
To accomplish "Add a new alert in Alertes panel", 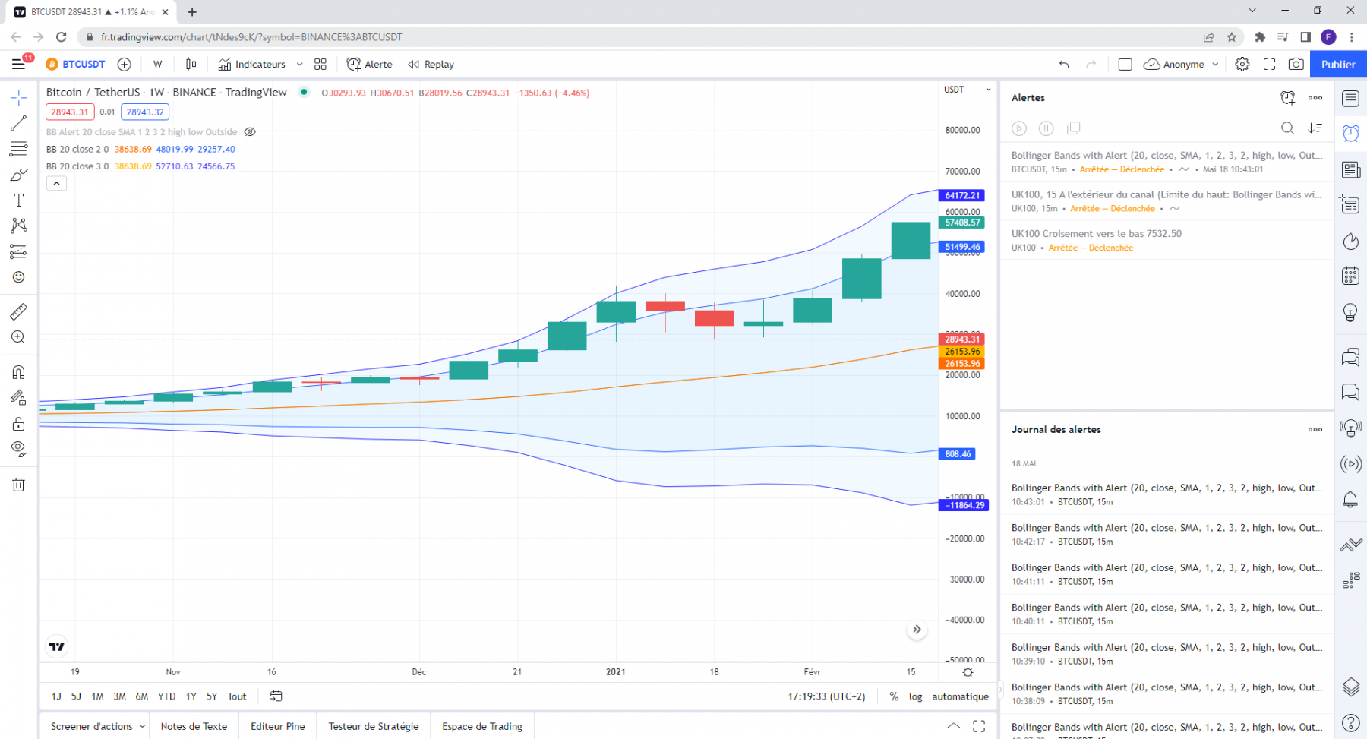I will pyautogui.click(x=1288, y=98).
